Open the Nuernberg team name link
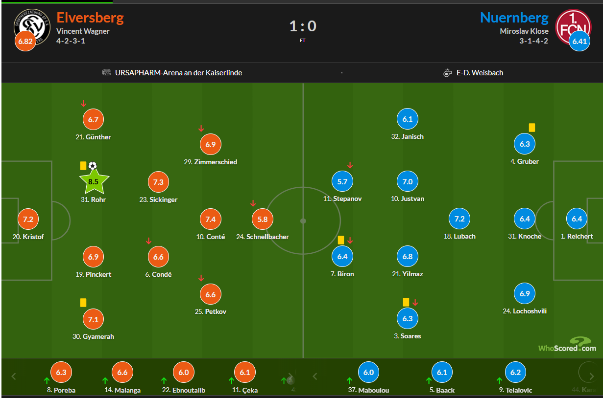Viewport: 603px width, 398px height. pos(514,18)
